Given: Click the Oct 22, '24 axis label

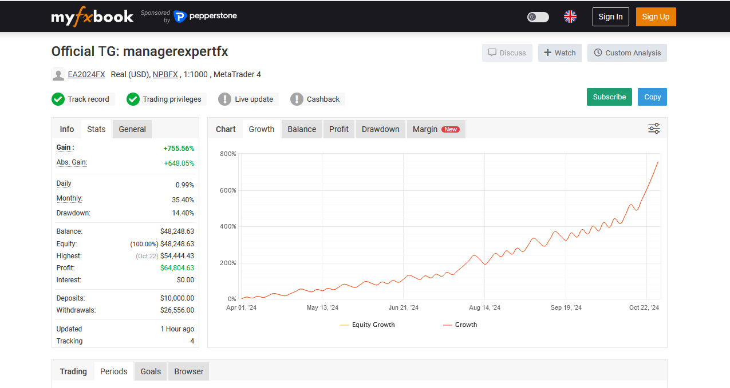Looking at the screenshot, I should coord(644,307).
